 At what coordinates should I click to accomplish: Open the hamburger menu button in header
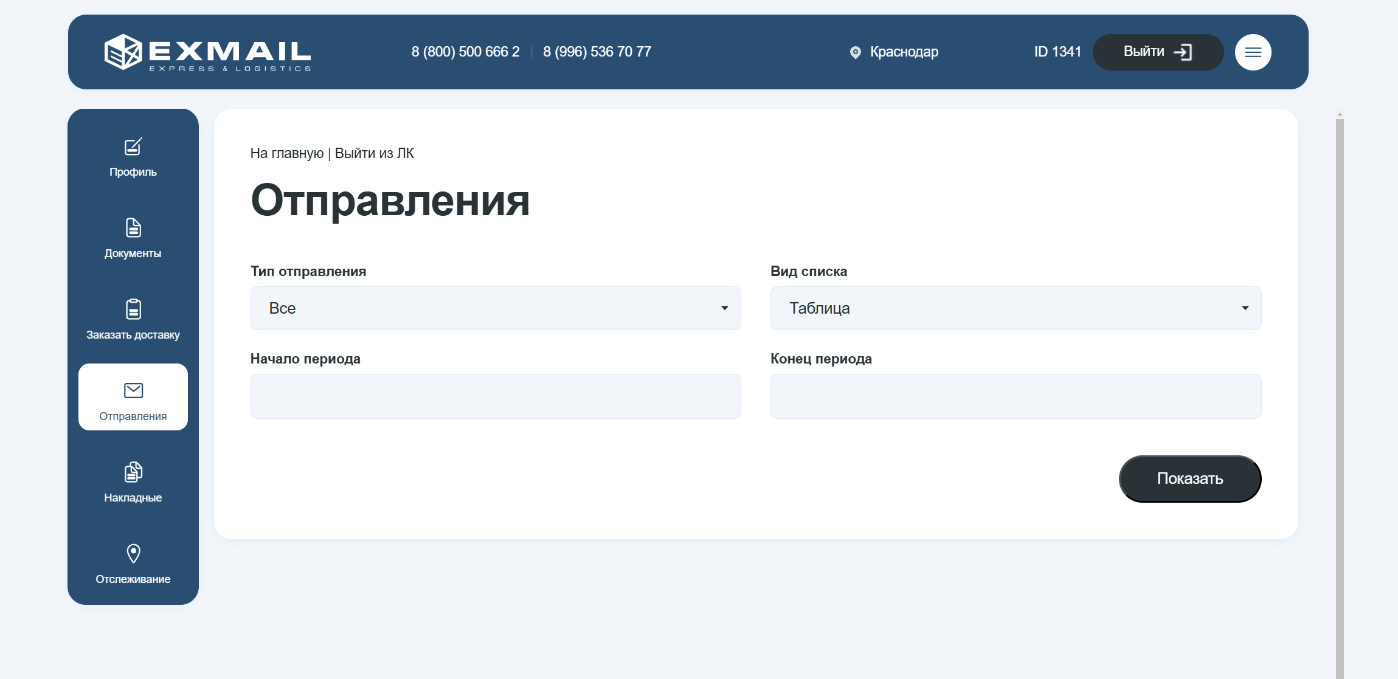coord(1253,52)
